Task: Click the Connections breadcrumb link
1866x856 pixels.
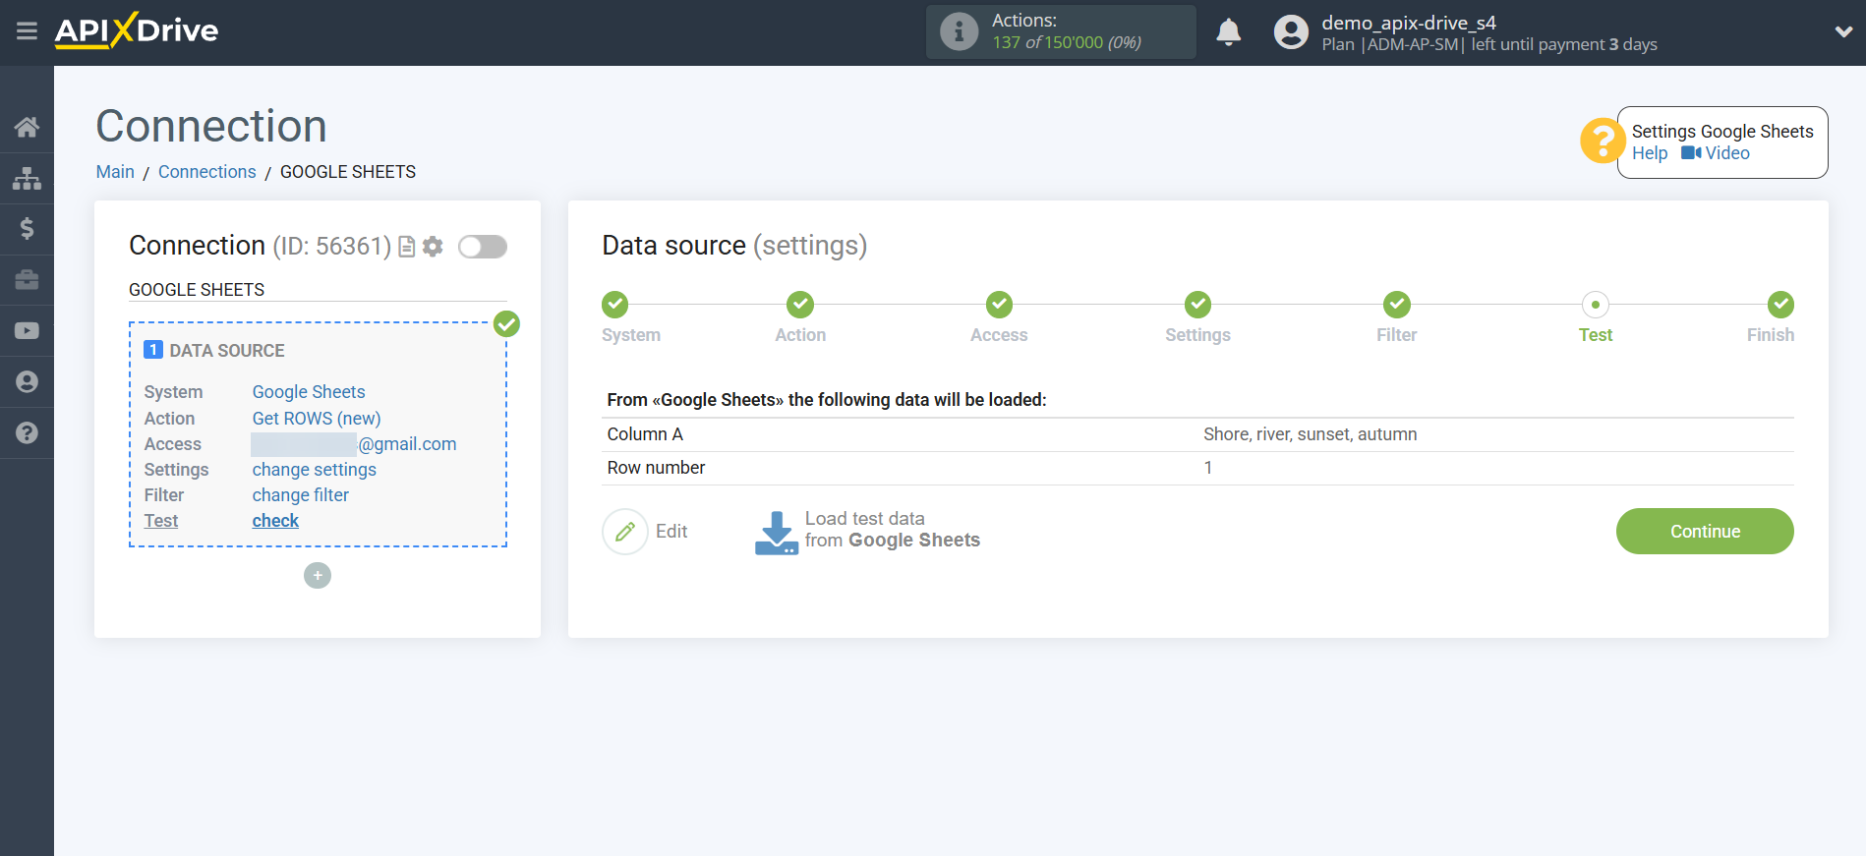Action: click(206, 172)
